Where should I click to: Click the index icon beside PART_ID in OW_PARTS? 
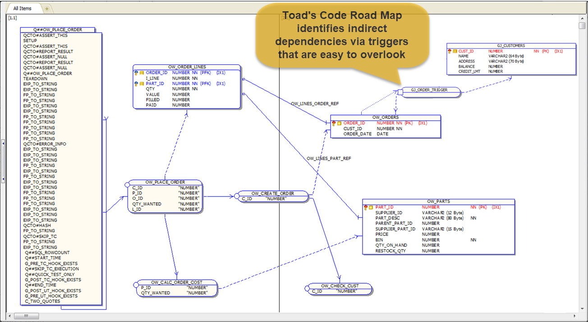[x=371, y=207]
